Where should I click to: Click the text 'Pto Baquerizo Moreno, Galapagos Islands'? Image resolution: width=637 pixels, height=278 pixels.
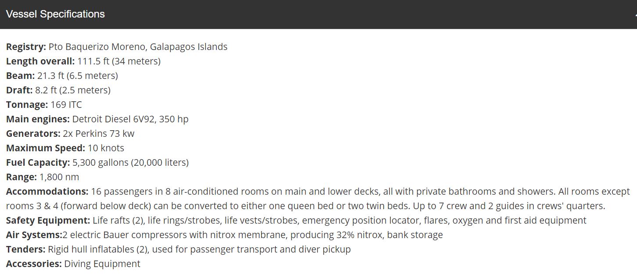138,47
